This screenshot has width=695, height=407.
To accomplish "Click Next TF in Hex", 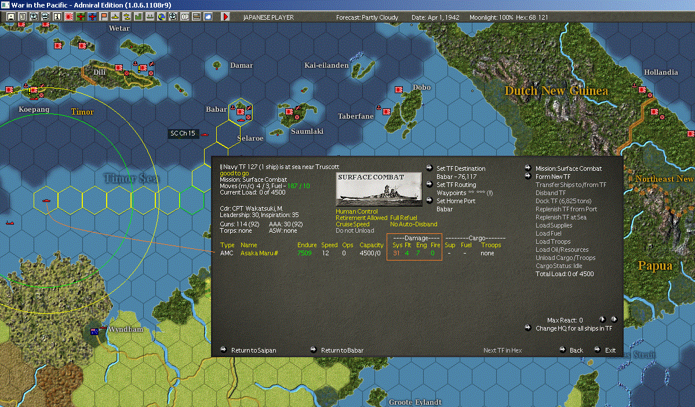I will coord(503,350).
